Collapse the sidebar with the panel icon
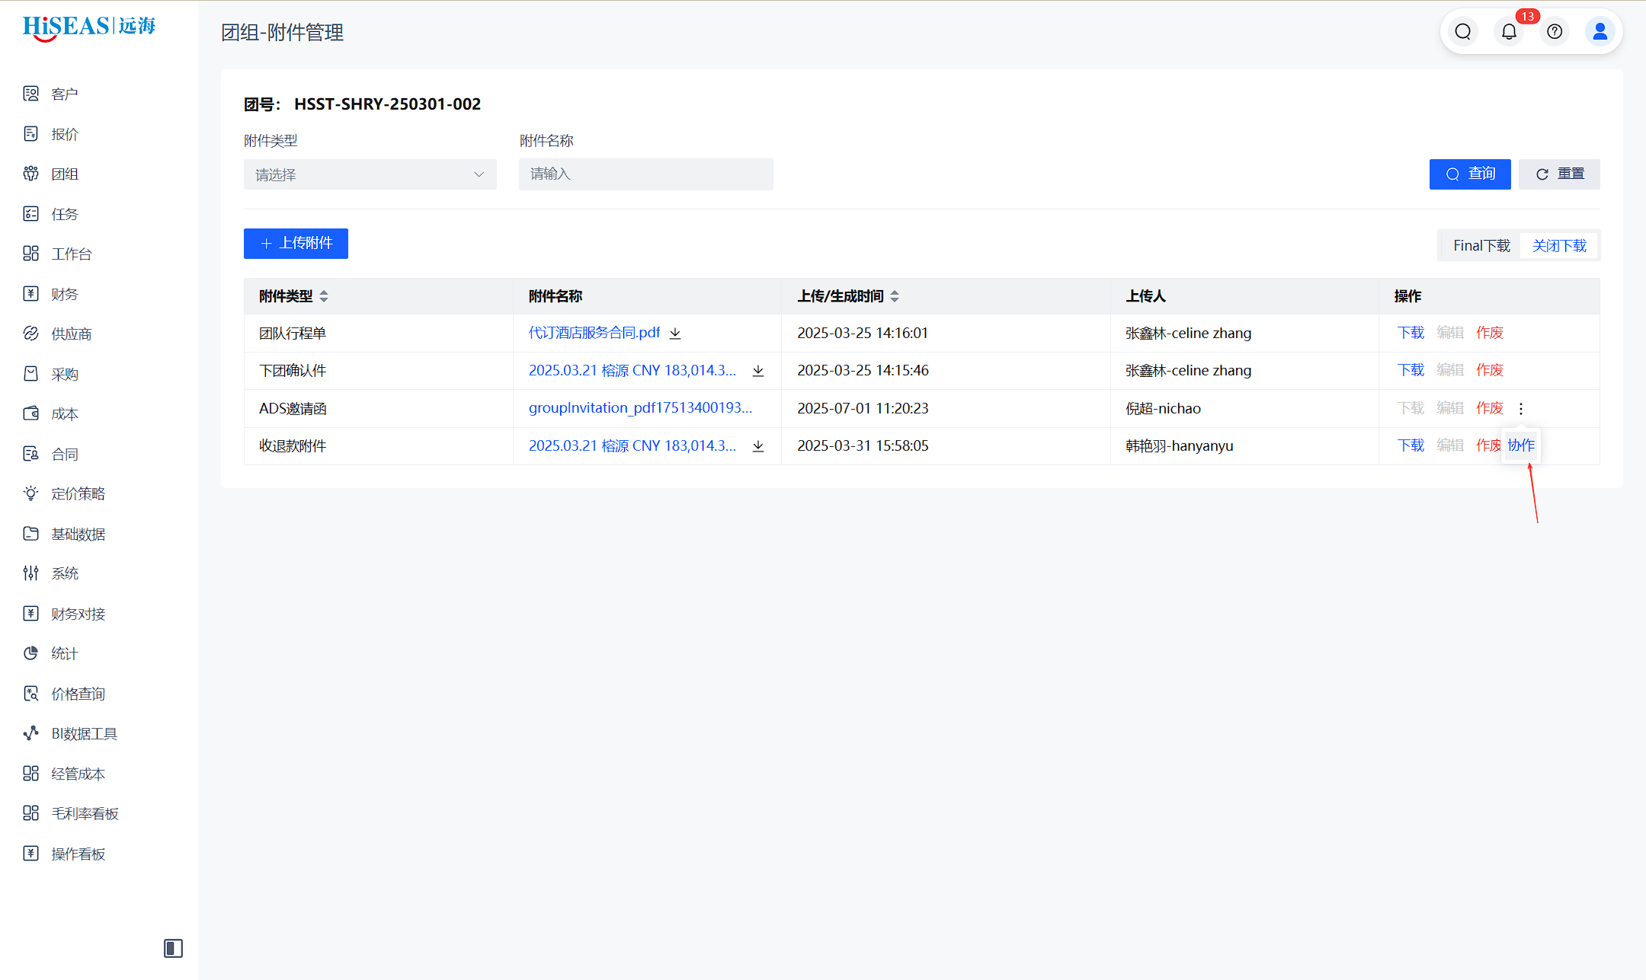This screenshot has width=1646, height=980. pyautogui.click(x=173, y=948)
